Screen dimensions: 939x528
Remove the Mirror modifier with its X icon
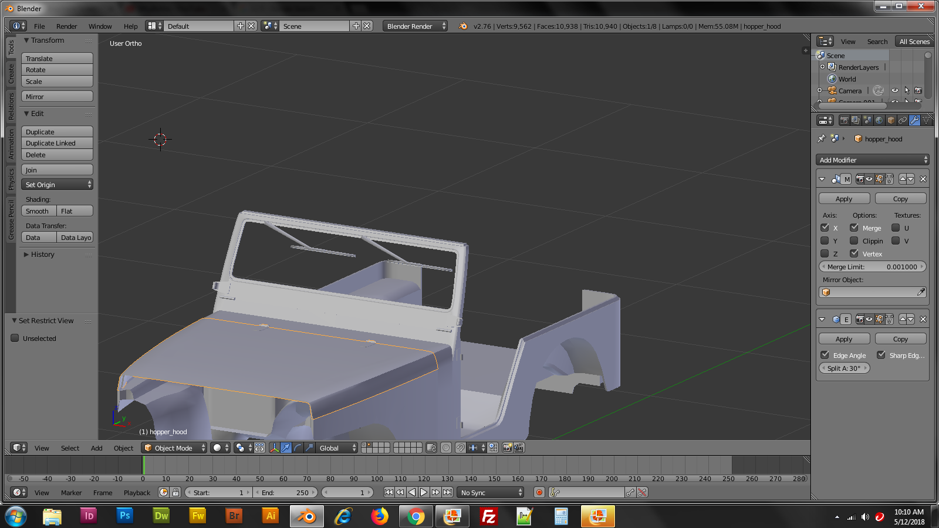[x=923, y=180]
